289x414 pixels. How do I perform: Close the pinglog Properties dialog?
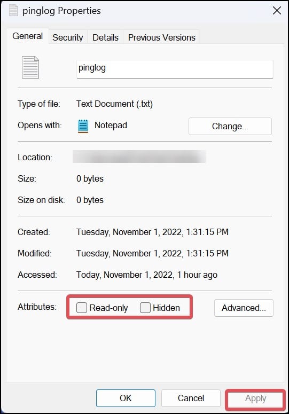point(277,11)
